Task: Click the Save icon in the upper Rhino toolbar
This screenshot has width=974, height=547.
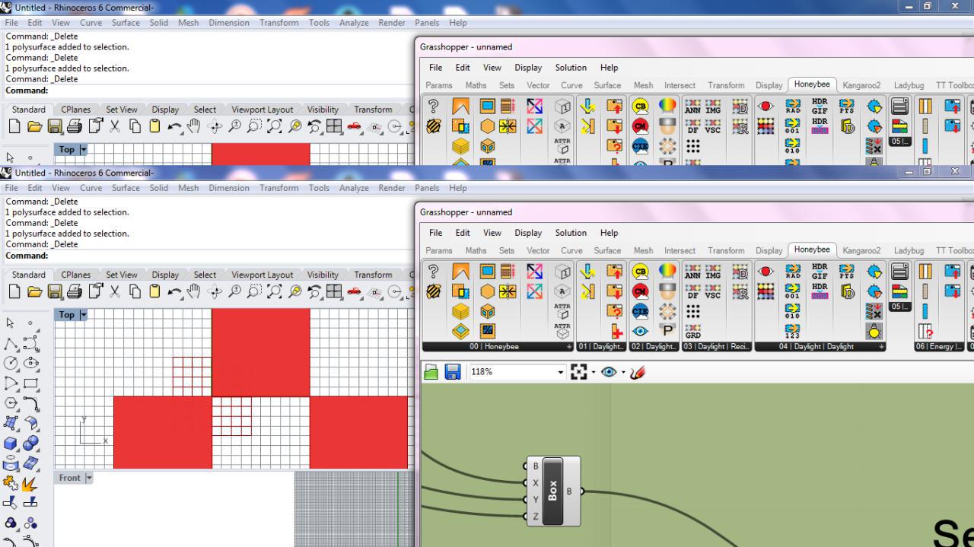Action: tap(55, 126)
